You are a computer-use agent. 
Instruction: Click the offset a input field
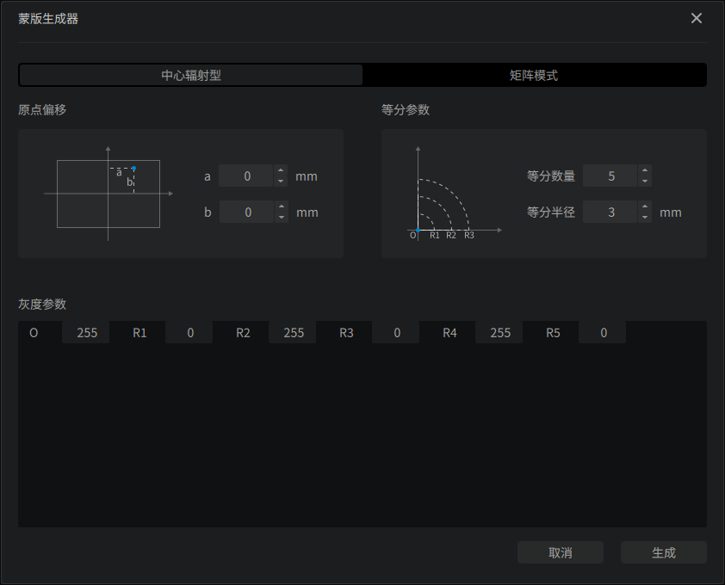click(246, 175)
